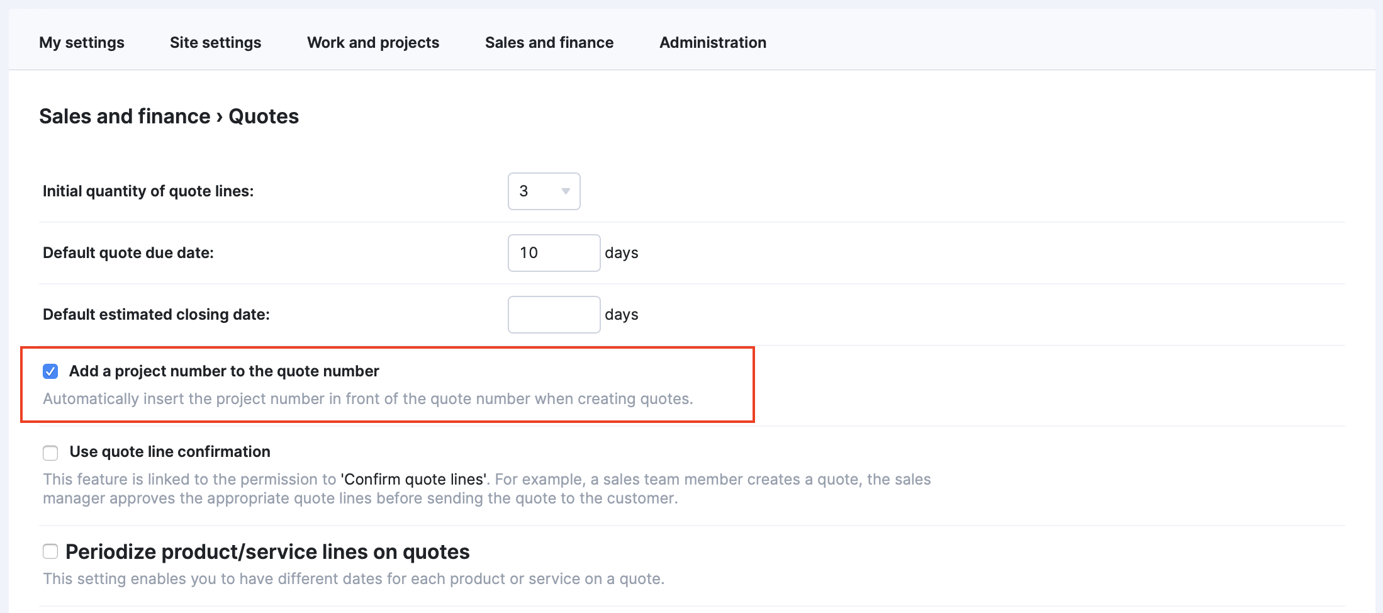1383x613 pixels.
Task: Click 'Default quote due date:' label
Action: coord(128,252)
